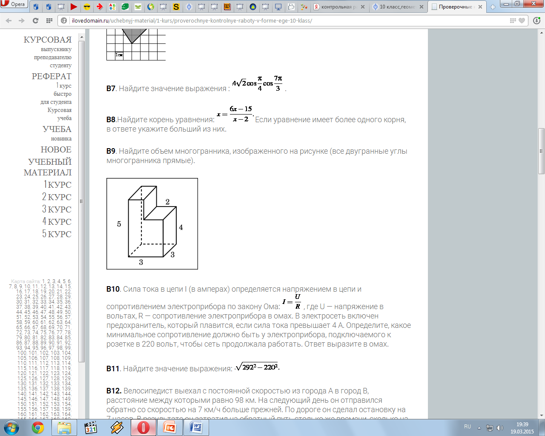Open the volume control in tray

[x=499, y=428]
